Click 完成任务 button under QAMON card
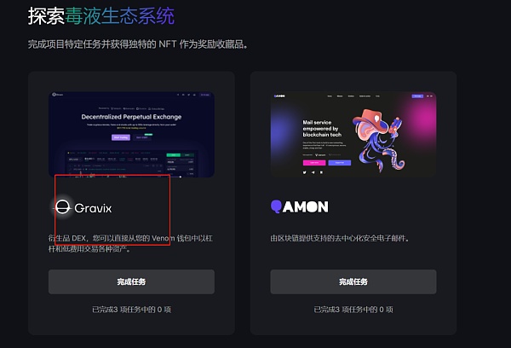 (353, 281)
